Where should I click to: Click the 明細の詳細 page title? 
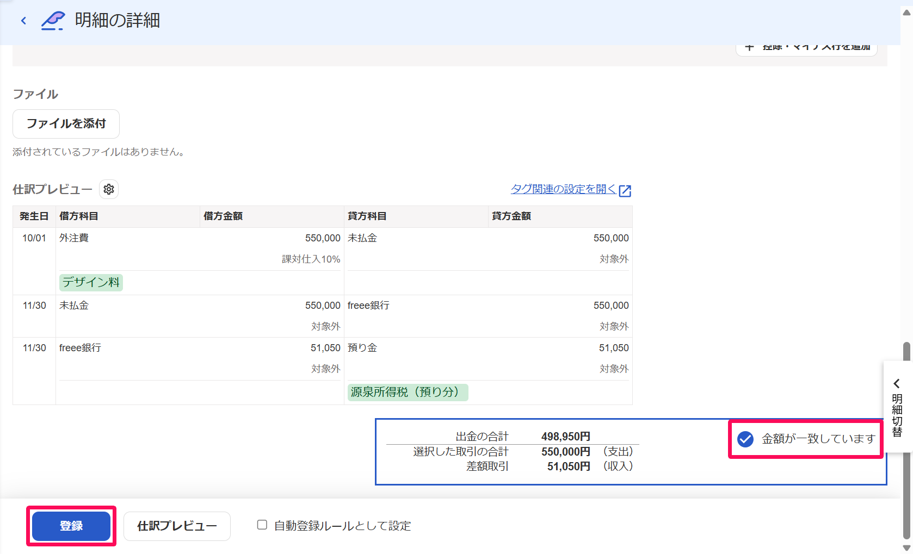tap(118, 21)
